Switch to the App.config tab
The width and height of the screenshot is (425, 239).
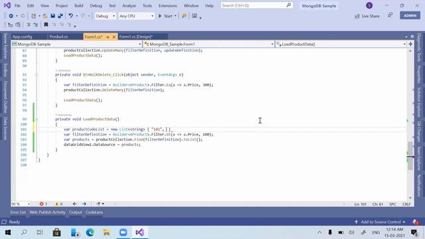pyautogui.click(x=23, y=37)
